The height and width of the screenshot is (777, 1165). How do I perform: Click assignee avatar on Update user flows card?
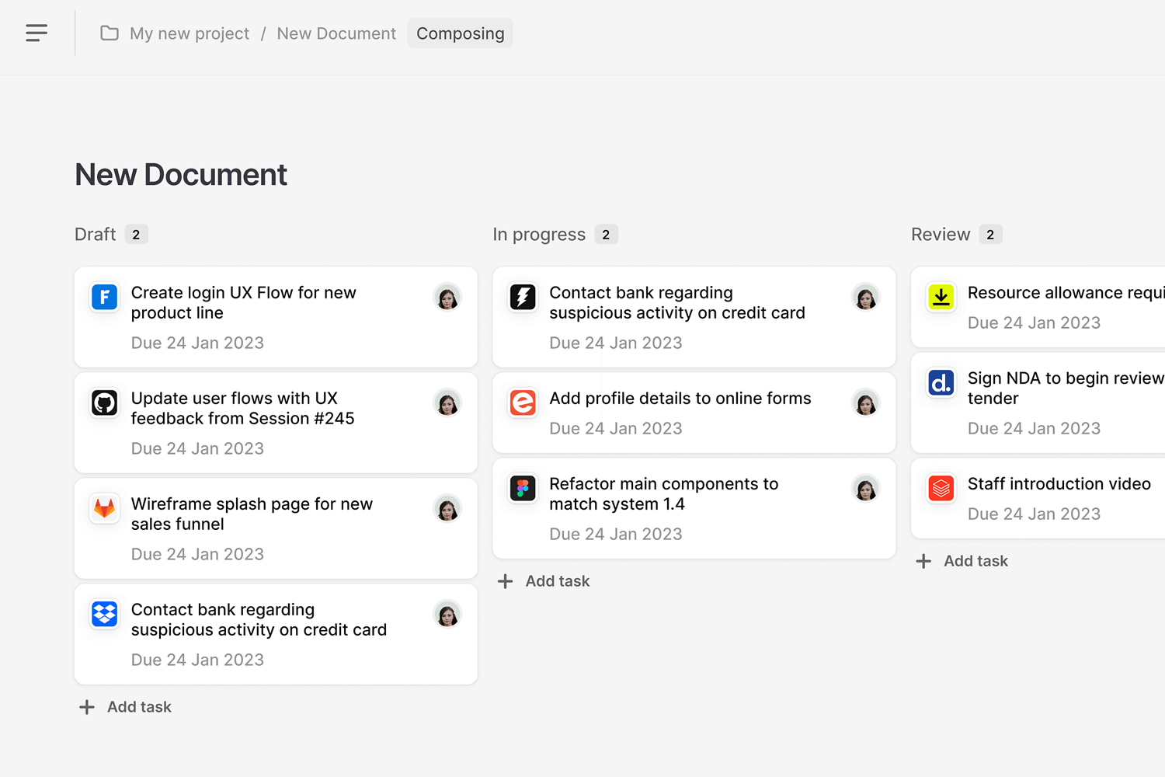(x=447, y=402)
